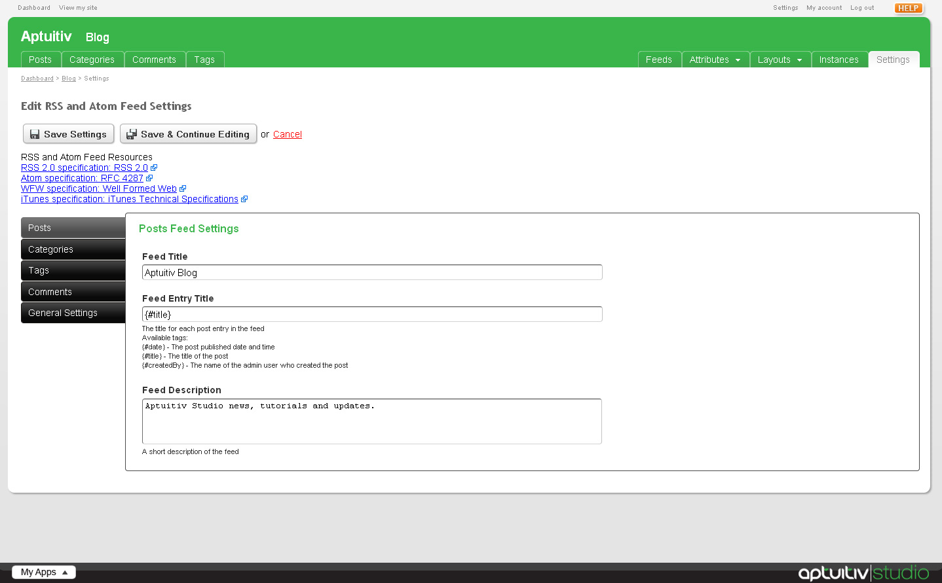Click the red Cancel link

(x=287, y=134)
